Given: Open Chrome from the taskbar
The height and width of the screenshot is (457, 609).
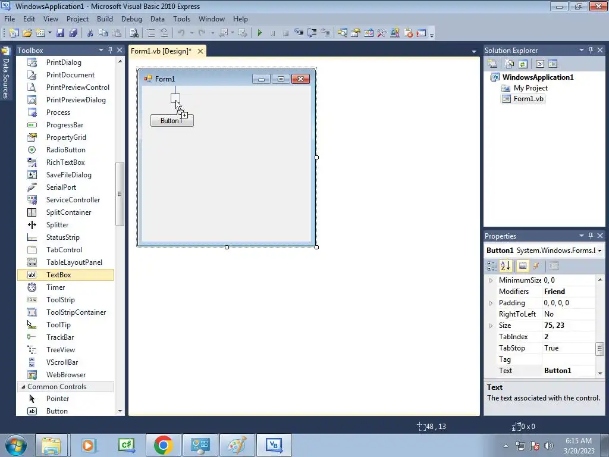Looking at the screenshot, I should (163, 445).
